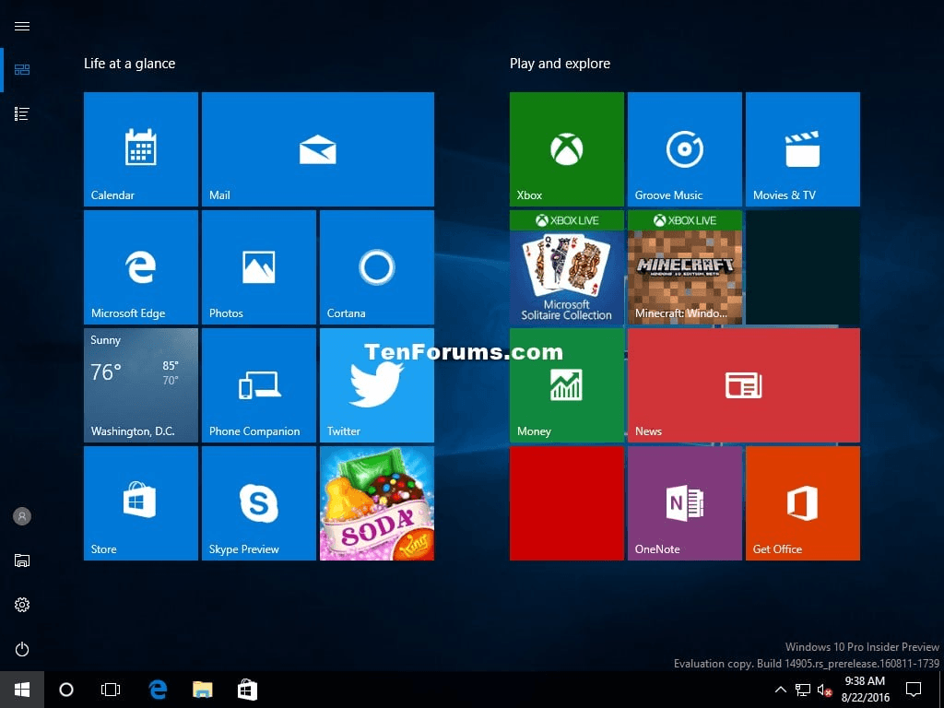
Task: Open the OneNote tile
Action: coord(684,502)
